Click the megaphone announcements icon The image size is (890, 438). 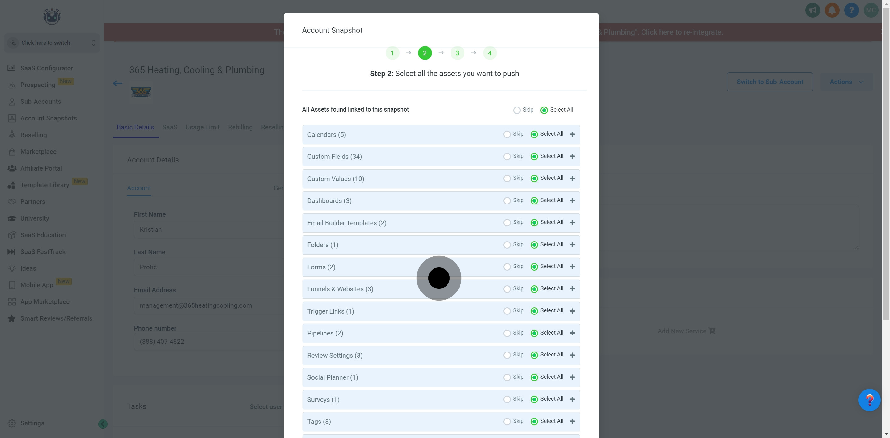click(812, 10)
